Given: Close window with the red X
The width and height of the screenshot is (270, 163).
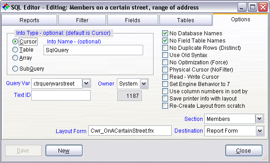Looking at the screenshot, I should [263, 7].
